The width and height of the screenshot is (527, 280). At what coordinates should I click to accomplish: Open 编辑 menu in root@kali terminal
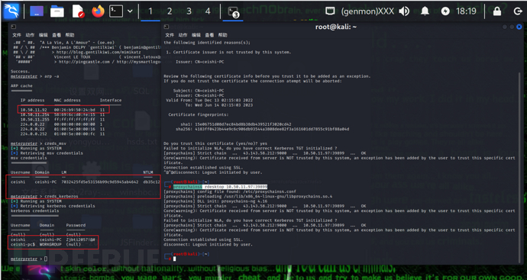(x=196, y=35)
